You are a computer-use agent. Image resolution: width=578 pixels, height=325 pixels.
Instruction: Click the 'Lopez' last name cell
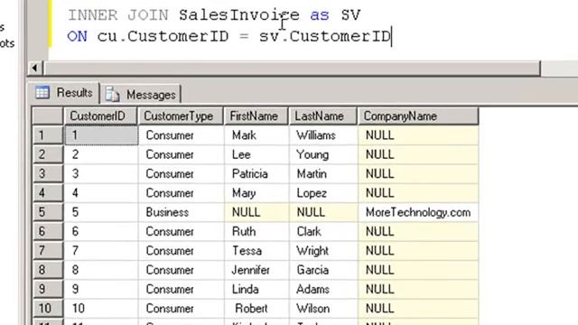(x=323, y=192)
